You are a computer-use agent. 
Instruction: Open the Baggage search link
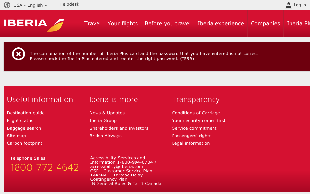pyautogui.click(x=24, y=128)
